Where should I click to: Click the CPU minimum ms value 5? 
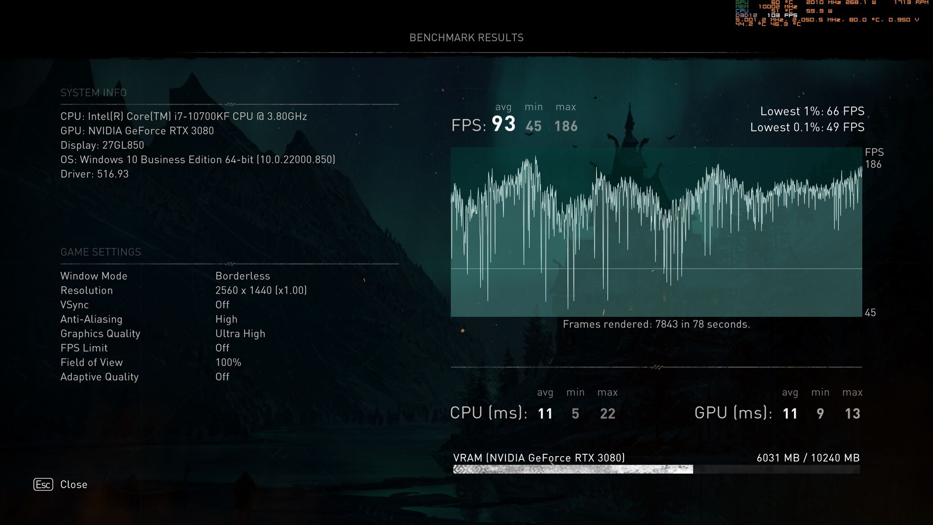click(x=575, y=414)
